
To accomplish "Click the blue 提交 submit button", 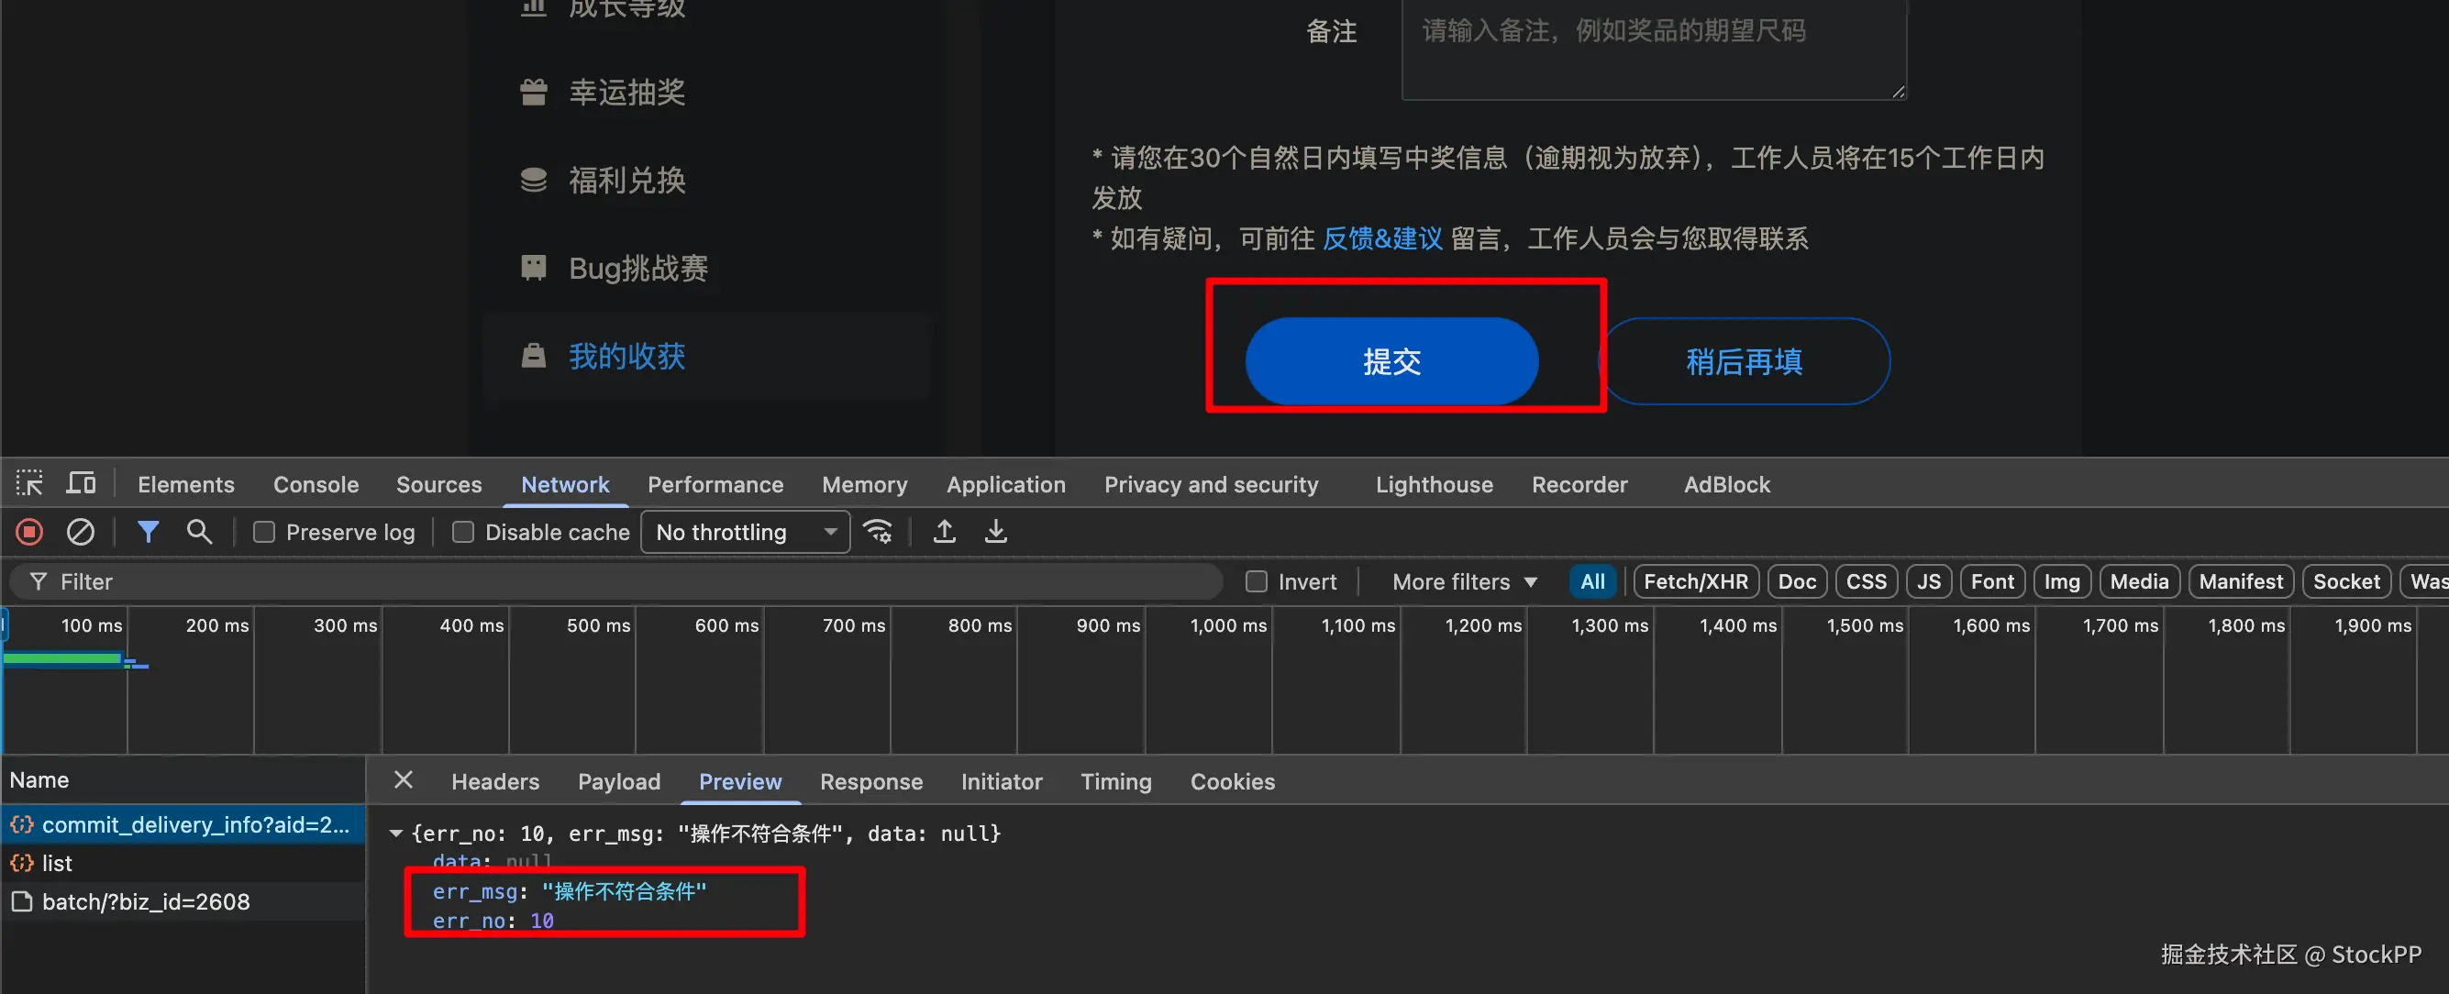I will point(1391,361).
